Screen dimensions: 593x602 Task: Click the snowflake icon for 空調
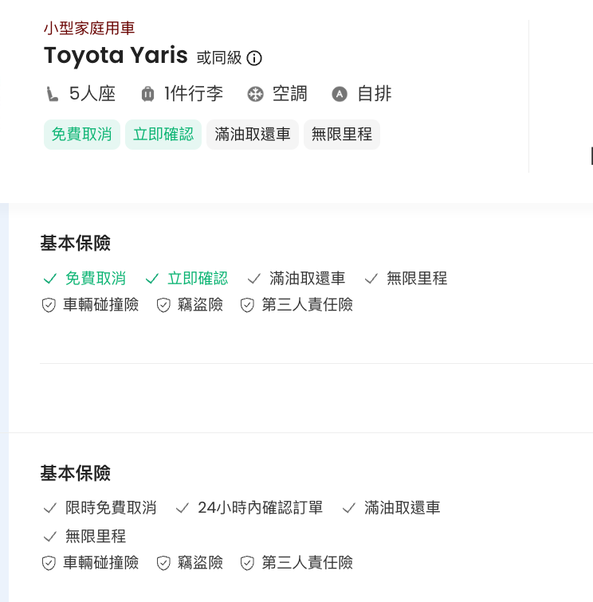tap(256, 94)
